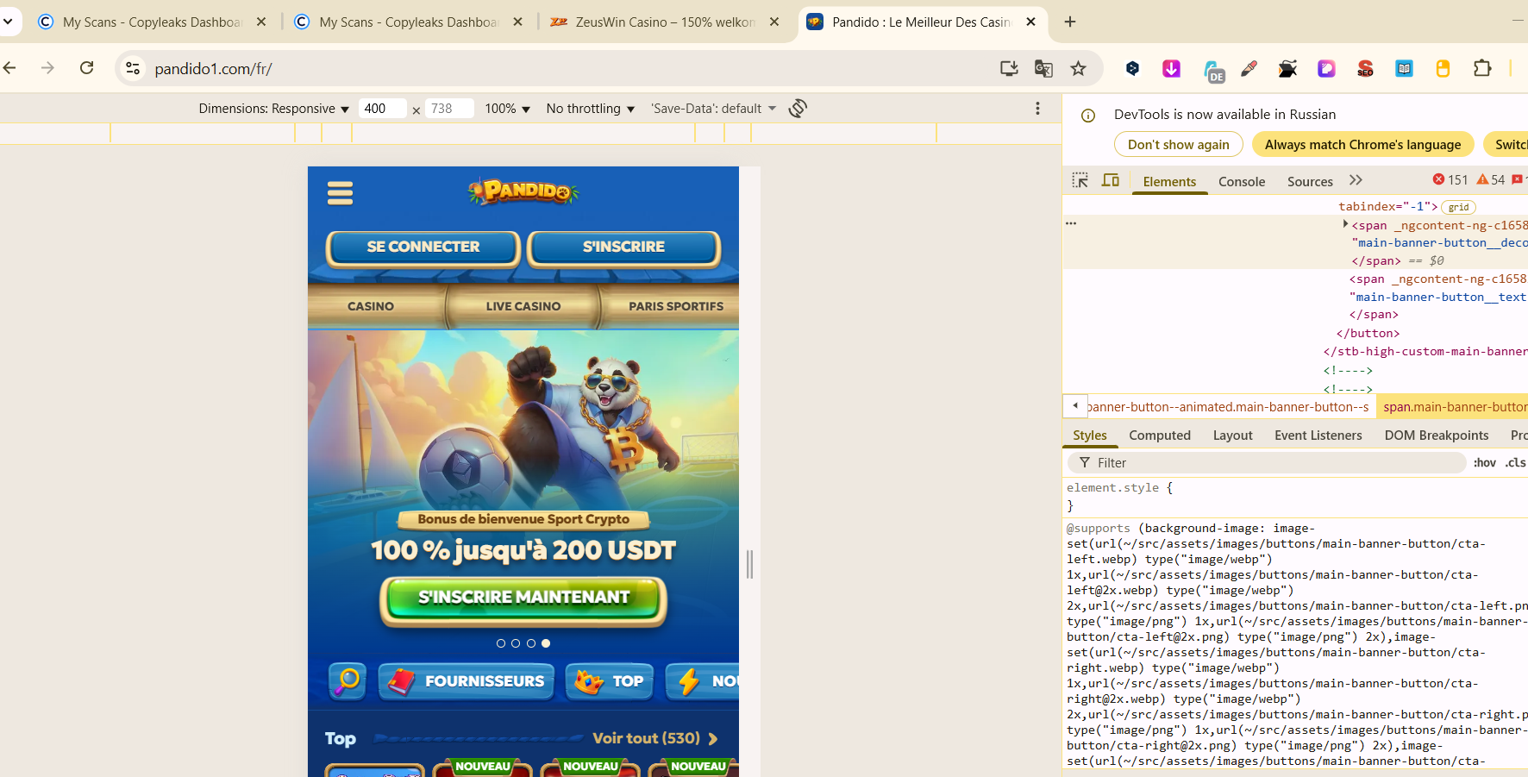
Task: Show the 151 errors counter
Action: pos(1450,179)
